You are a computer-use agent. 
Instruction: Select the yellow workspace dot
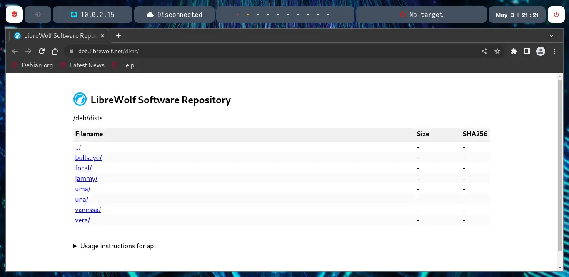coord(248,15)
